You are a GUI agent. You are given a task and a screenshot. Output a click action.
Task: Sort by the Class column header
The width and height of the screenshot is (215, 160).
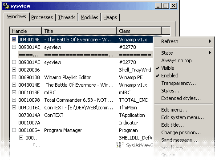(x=139, y=31)
